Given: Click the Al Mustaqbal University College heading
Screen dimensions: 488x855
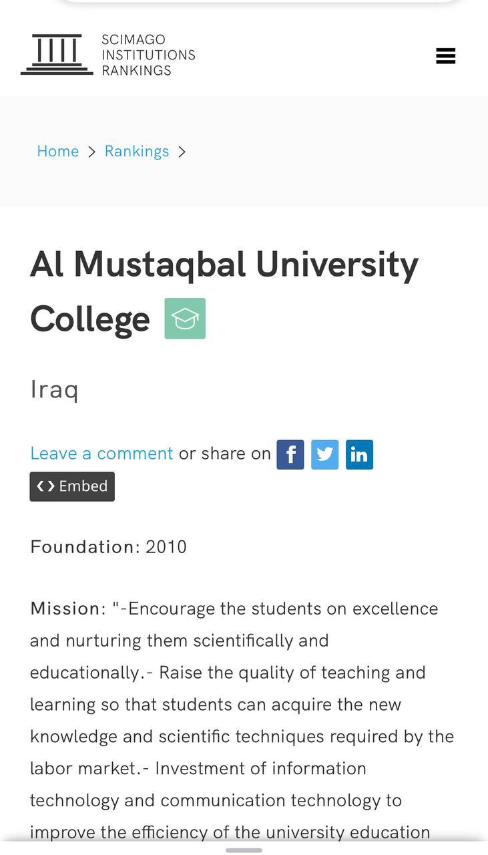Looking at the screenshot, I should 224,291.
